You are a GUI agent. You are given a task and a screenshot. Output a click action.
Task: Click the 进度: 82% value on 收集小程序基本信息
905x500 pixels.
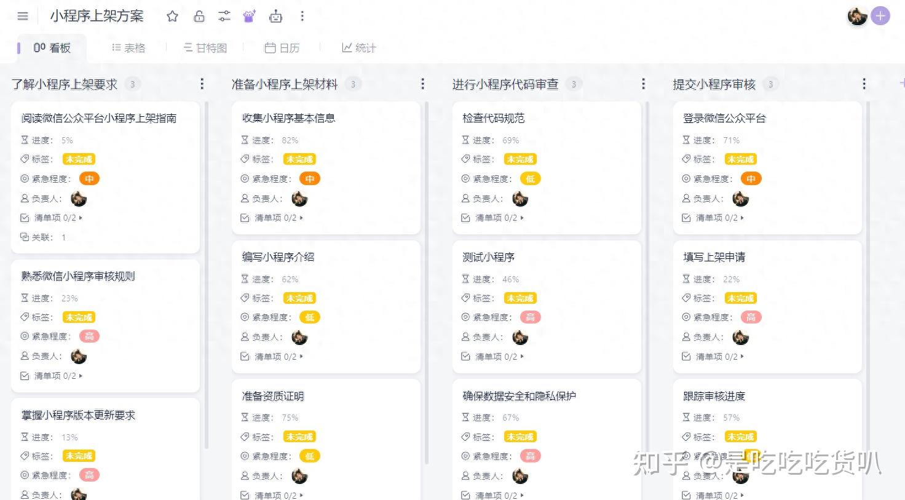point(290,140)
